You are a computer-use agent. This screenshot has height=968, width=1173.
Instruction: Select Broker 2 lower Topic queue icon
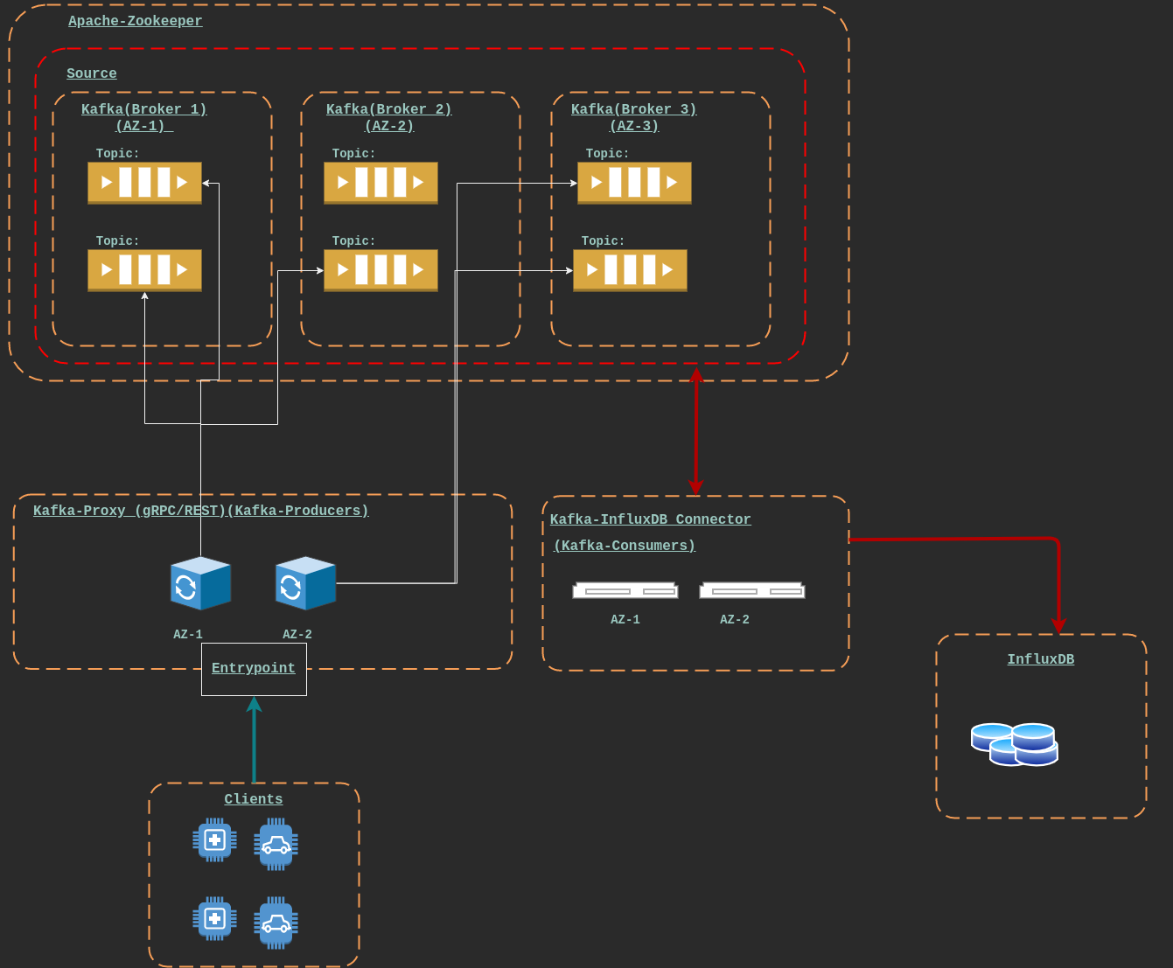[x=381, y=270]
